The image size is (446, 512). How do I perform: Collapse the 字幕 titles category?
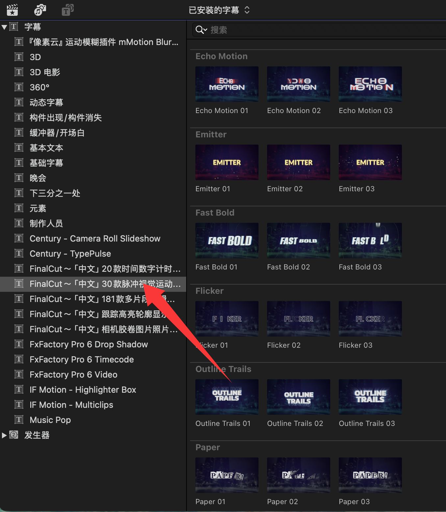coord(4,27)
